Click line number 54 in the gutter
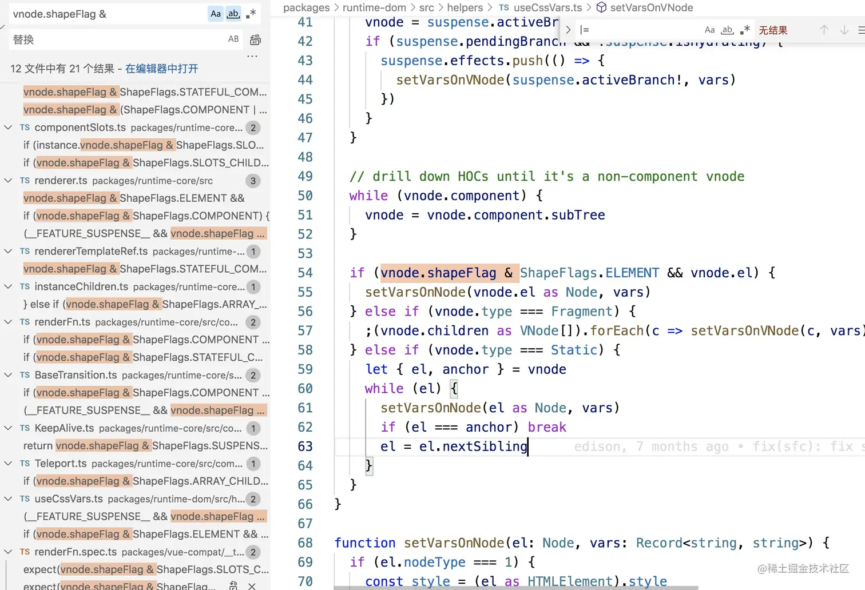865x590 pixels. pos(305,273)
